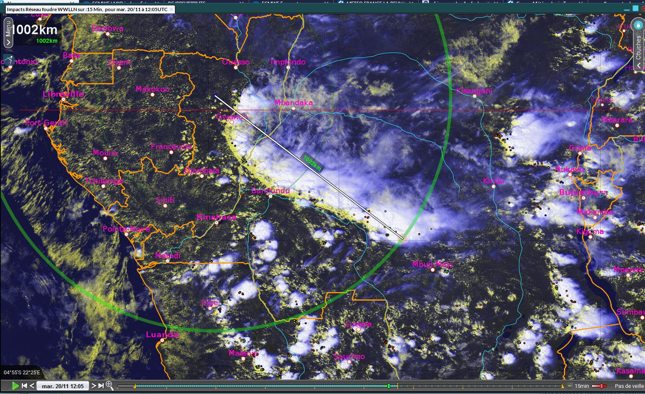
Task: Click the Pas de veille label
Action: click(629, 386)
